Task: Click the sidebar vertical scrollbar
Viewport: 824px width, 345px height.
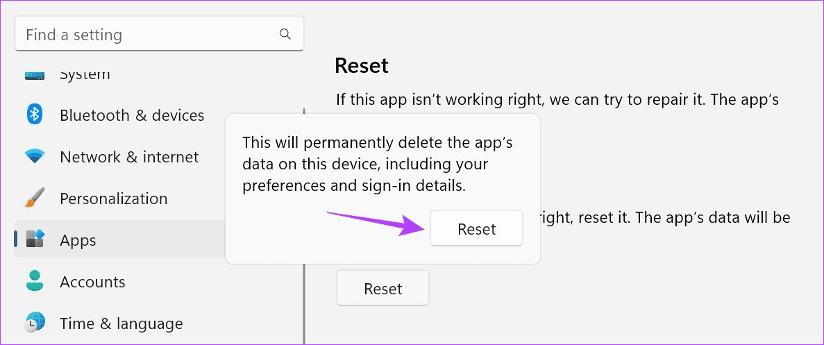Action: (304, 226)
